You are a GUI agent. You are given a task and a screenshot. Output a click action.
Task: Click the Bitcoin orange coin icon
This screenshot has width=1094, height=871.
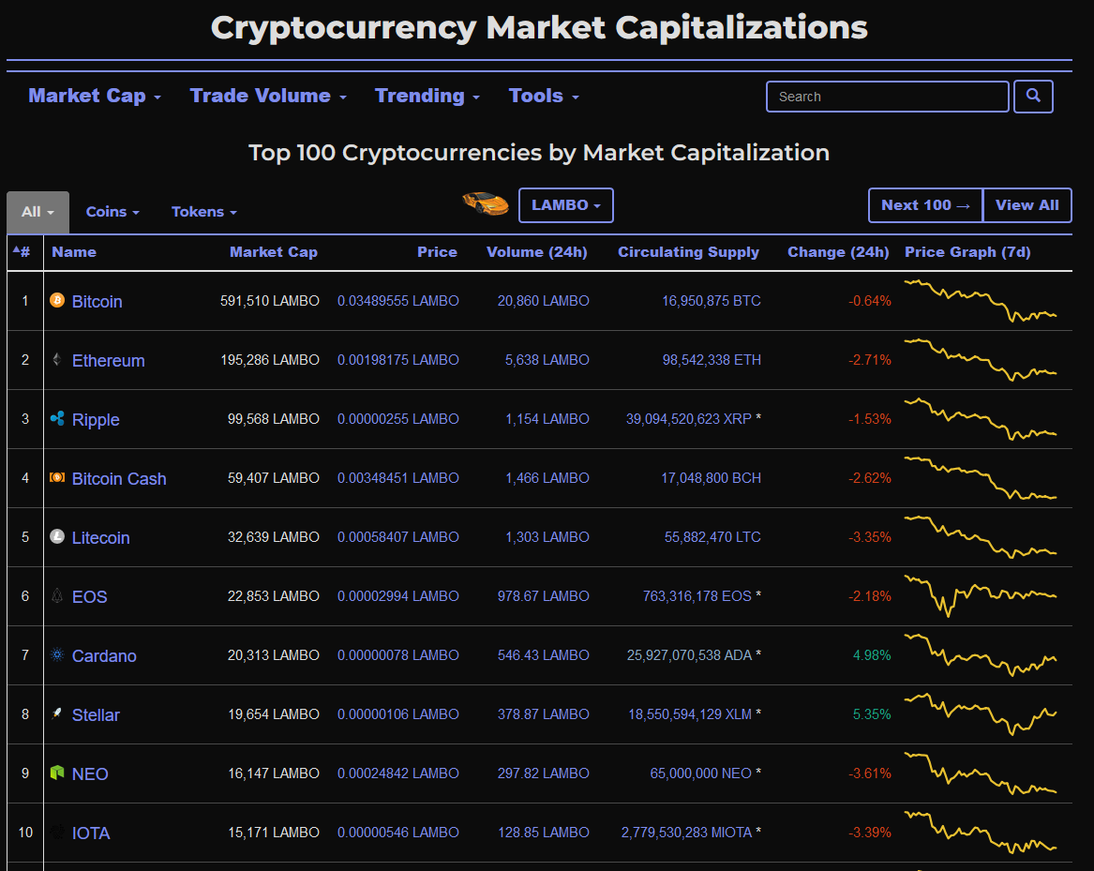click(x=57, y=300)
